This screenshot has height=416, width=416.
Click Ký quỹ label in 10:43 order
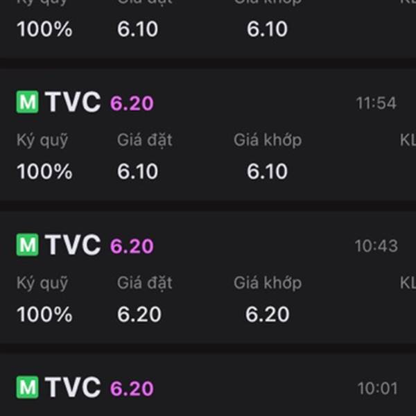point(42,284)
